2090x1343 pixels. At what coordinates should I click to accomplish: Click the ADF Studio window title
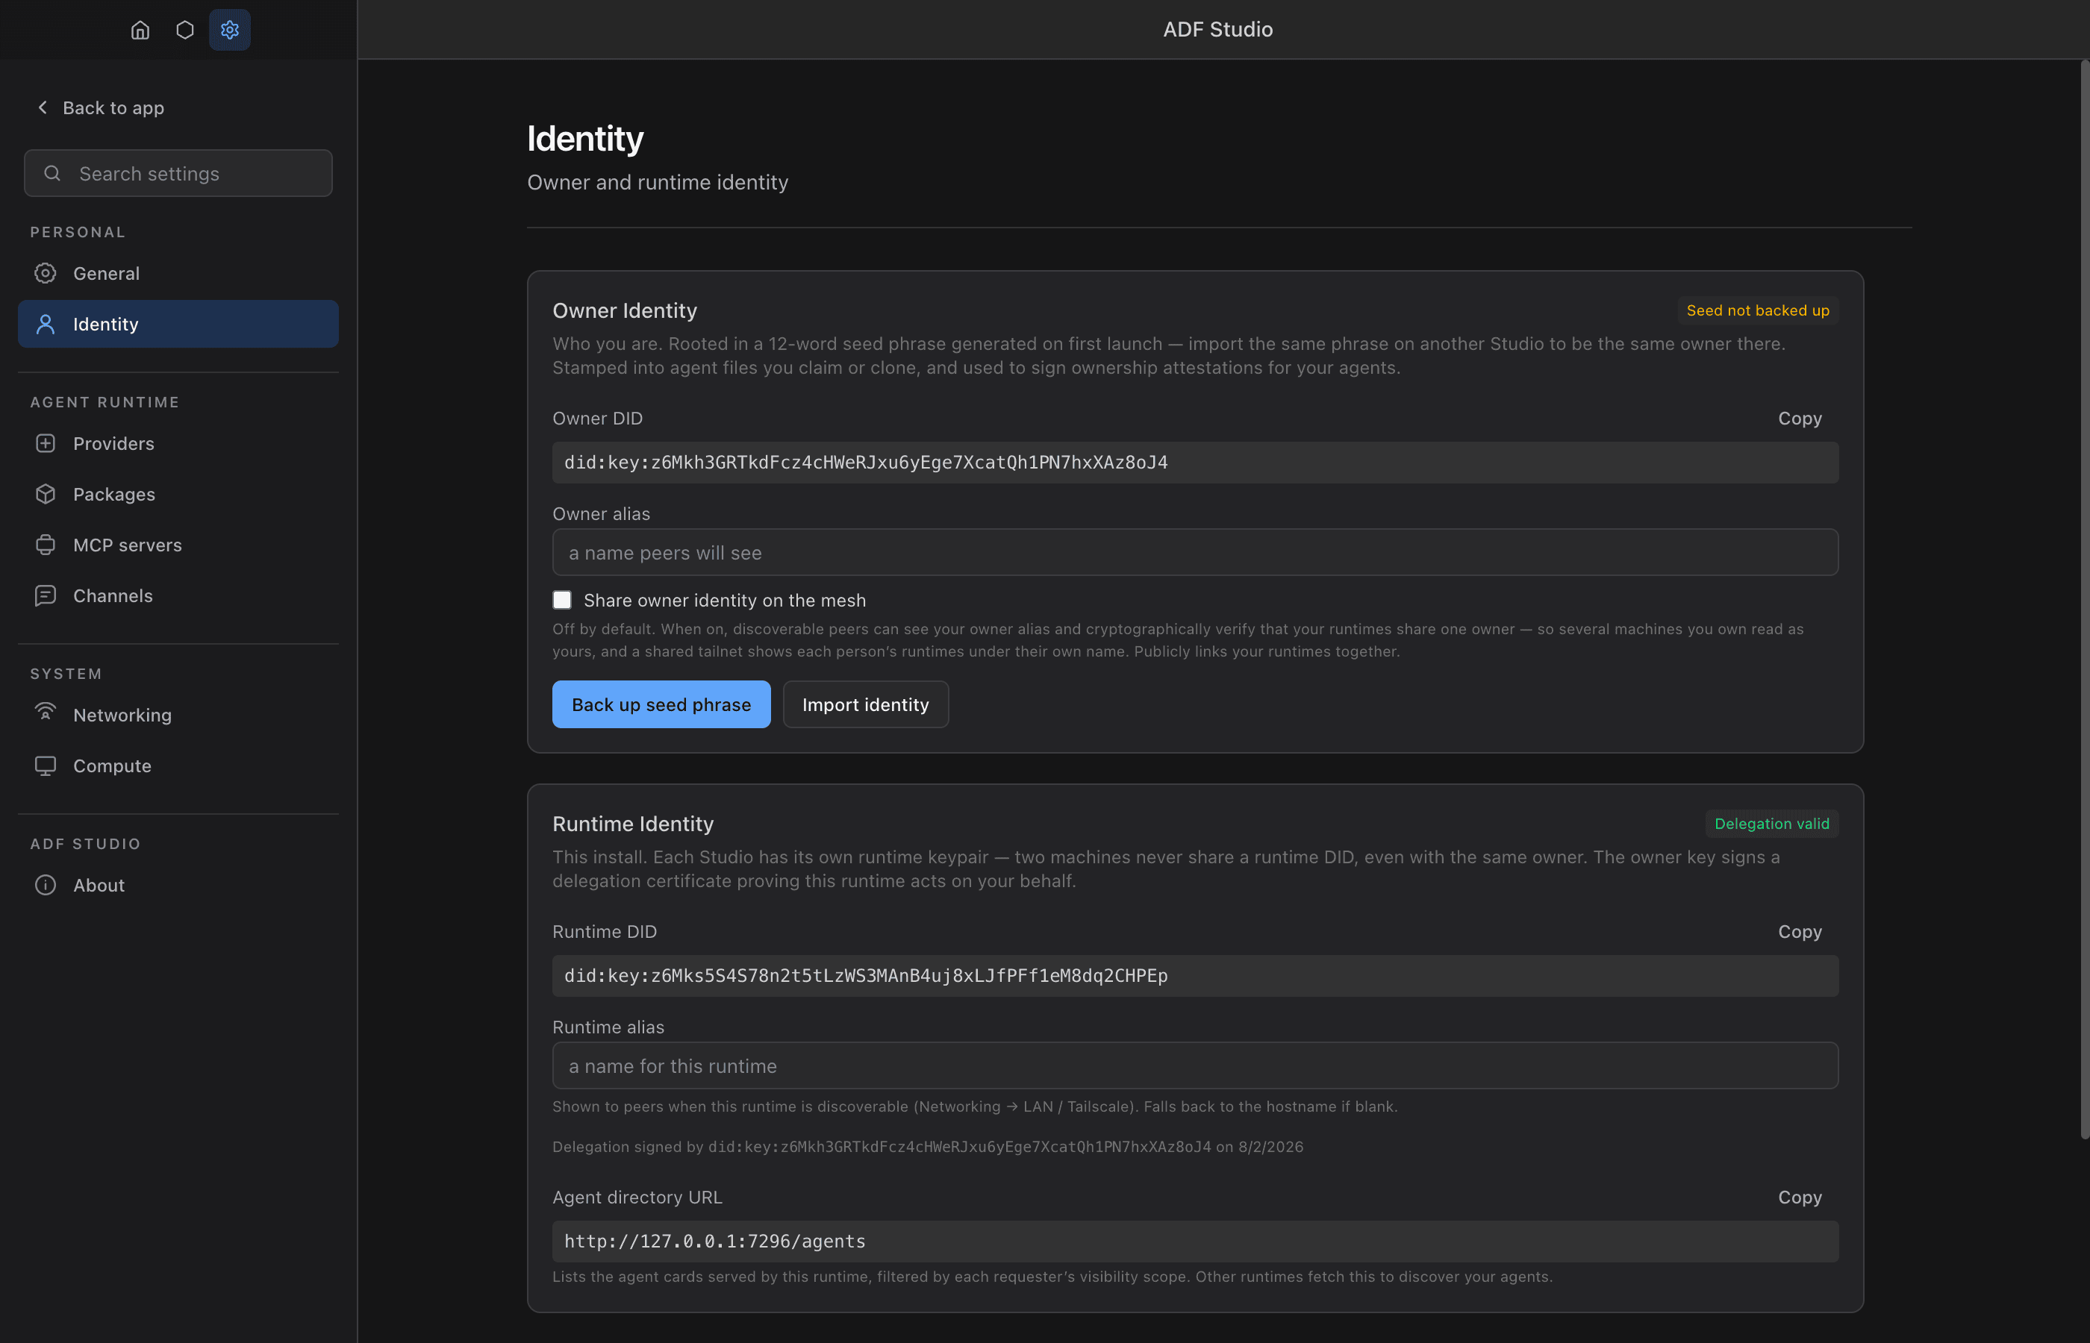1217,30
